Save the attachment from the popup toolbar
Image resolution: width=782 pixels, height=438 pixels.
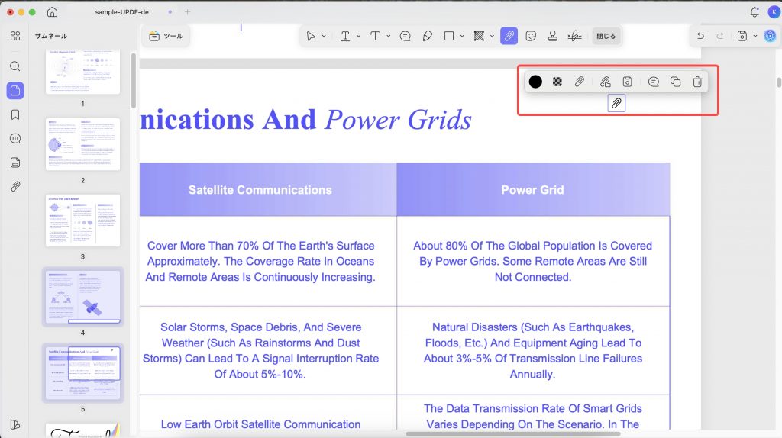pos(628,82)
